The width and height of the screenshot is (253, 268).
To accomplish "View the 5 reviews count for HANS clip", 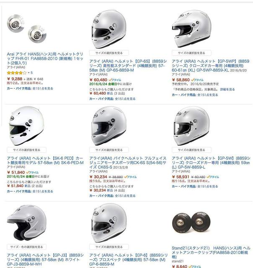I will [x=32, y=73].
